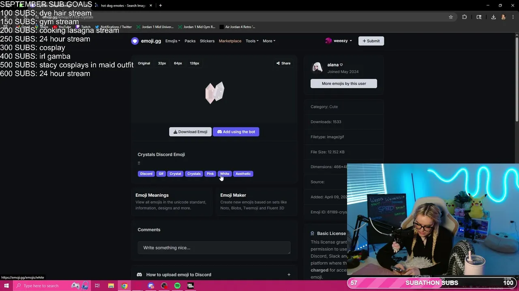This screenshot has width=519, height=291.
Task: Open Notifications / Twitter bookmark
Action: pyautogui.click(x=113, y=27)
